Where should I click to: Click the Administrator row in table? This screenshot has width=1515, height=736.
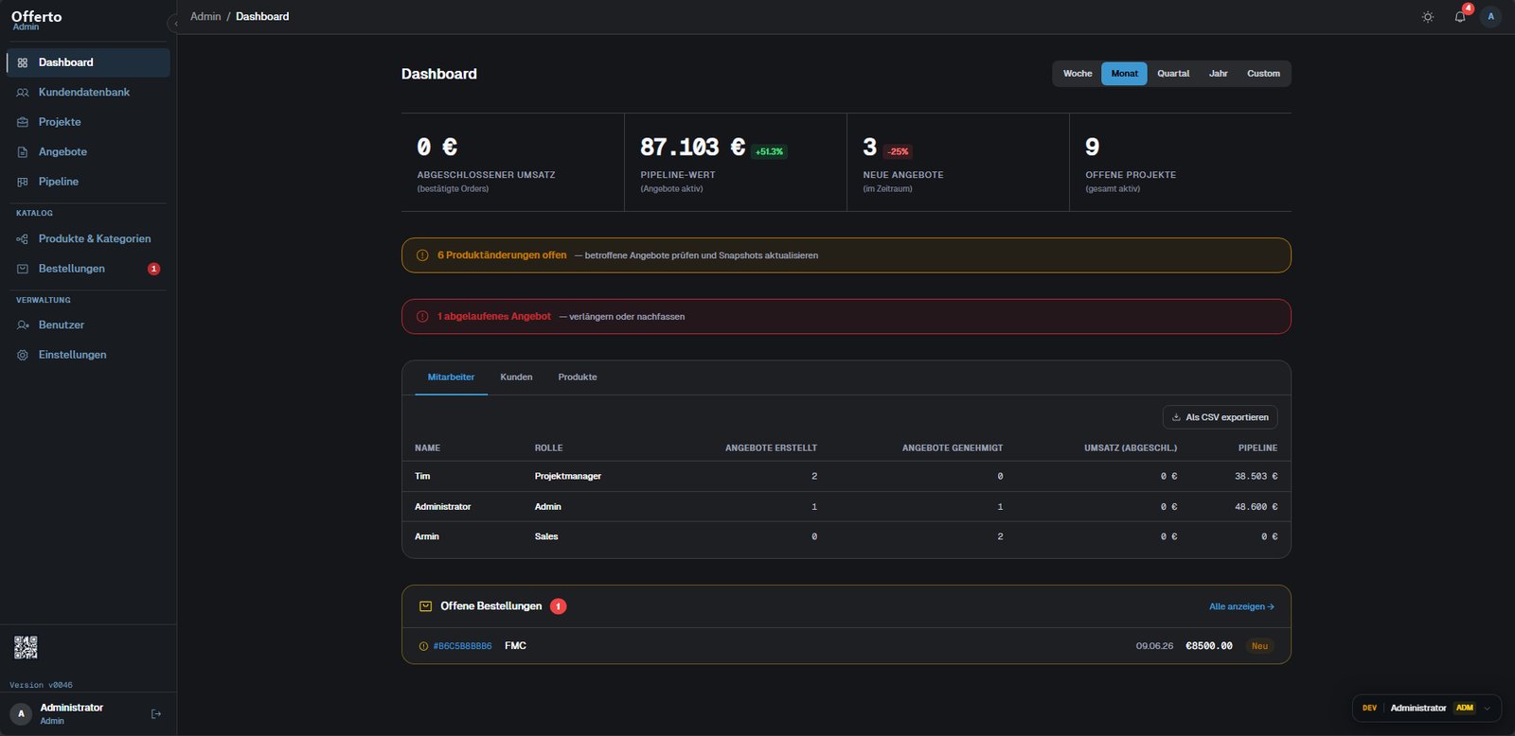click(846, 507)
